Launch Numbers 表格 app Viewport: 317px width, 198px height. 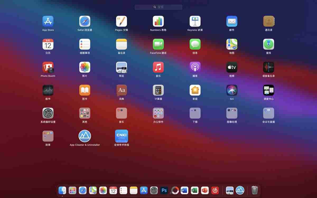click(158, 21)
